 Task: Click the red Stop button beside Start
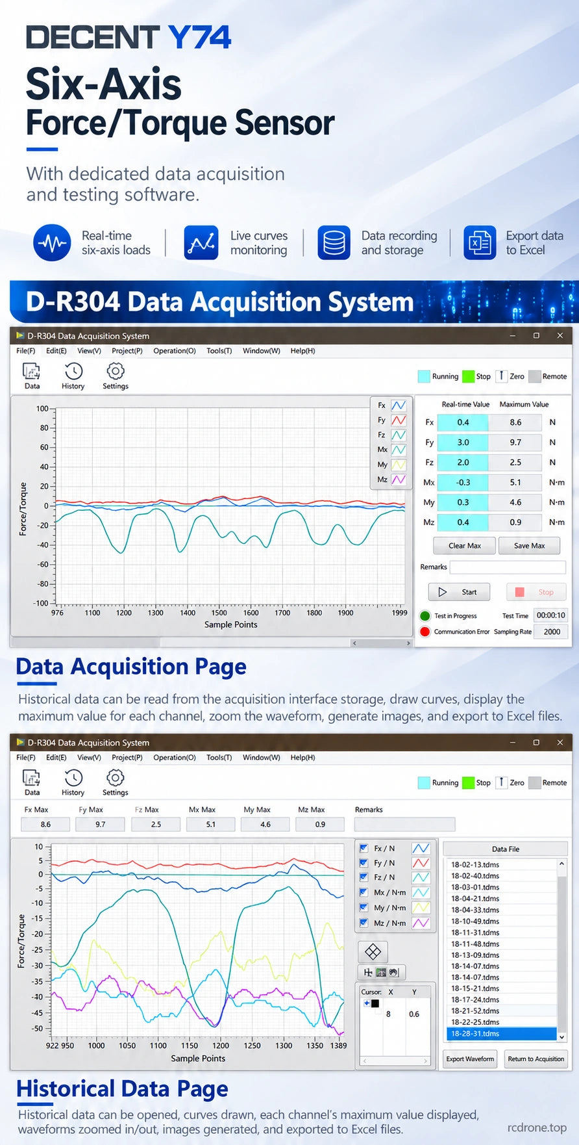coord(536,592)
